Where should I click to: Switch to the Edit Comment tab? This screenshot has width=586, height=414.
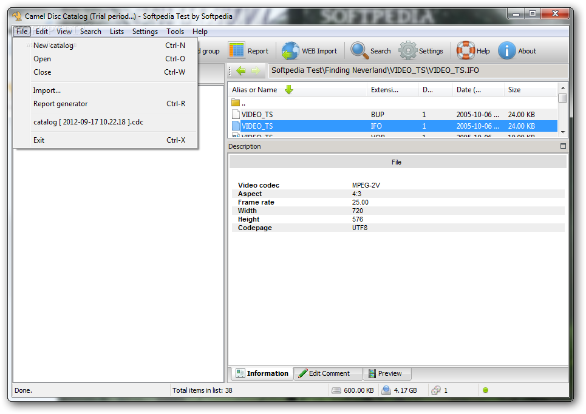(x=328, y=373)
